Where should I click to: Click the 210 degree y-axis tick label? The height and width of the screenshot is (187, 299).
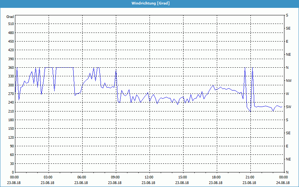[10, 111]
